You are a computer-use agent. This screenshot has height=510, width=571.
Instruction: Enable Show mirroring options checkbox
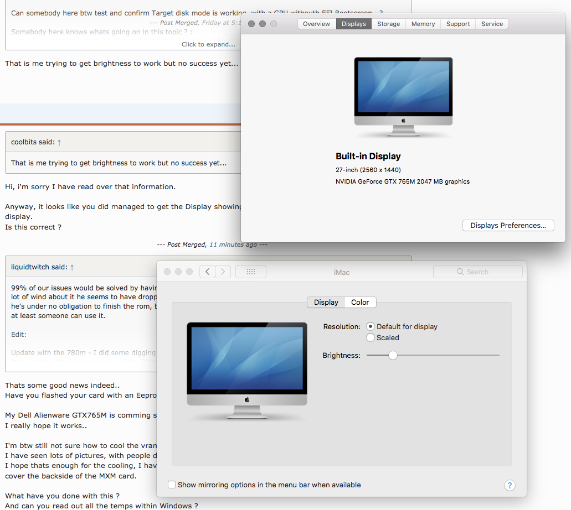[172, 485]
